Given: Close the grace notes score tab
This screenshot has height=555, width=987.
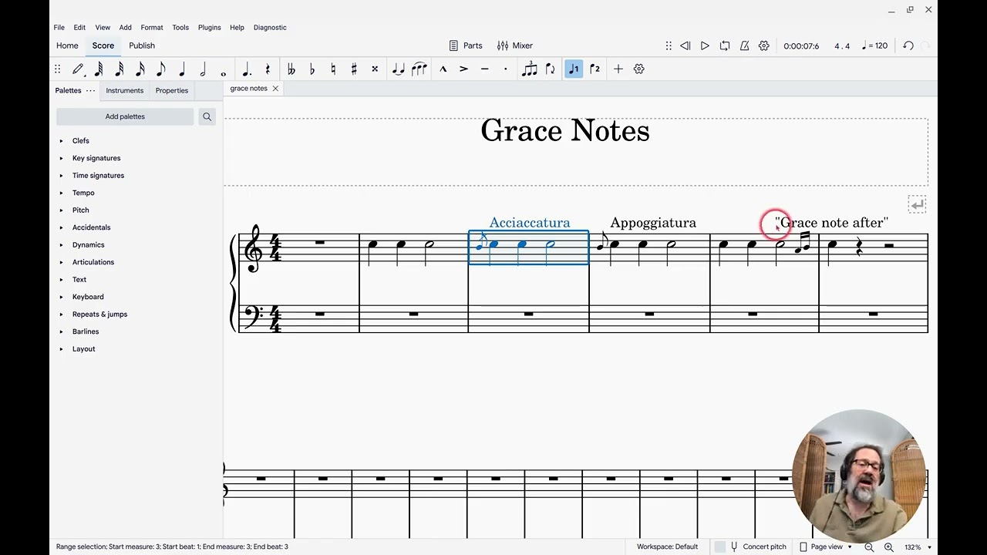Looking at the screenshot, I should (x=275, y=89).
